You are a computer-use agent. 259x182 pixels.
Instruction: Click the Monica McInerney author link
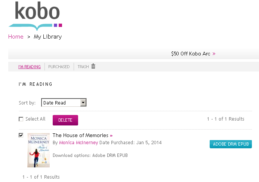pyautogui.click(x=78, y=143)
